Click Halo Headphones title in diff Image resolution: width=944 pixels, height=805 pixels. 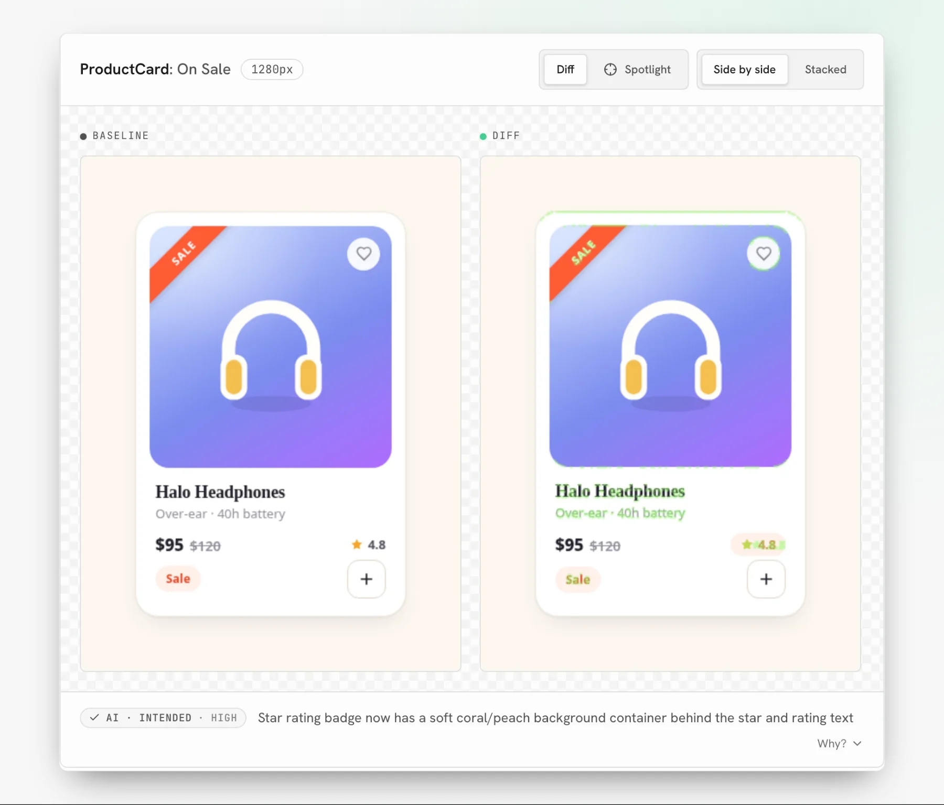620,491
